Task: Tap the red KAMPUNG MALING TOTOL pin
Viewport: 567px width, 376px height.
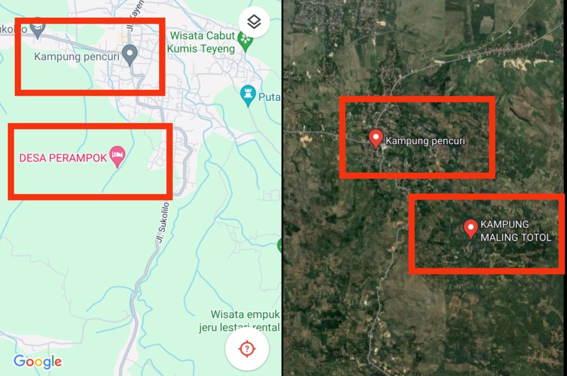Action: coord(471,229)
